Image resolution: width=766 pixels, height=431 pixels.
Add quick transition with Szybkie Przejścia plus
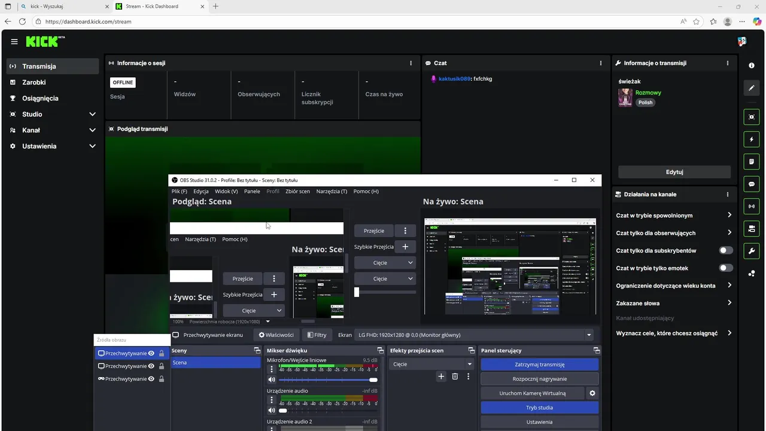[405, 247]
